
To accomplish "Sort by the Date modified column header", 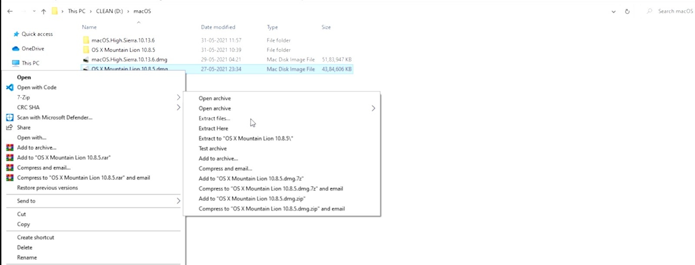I will pos(218,27).
